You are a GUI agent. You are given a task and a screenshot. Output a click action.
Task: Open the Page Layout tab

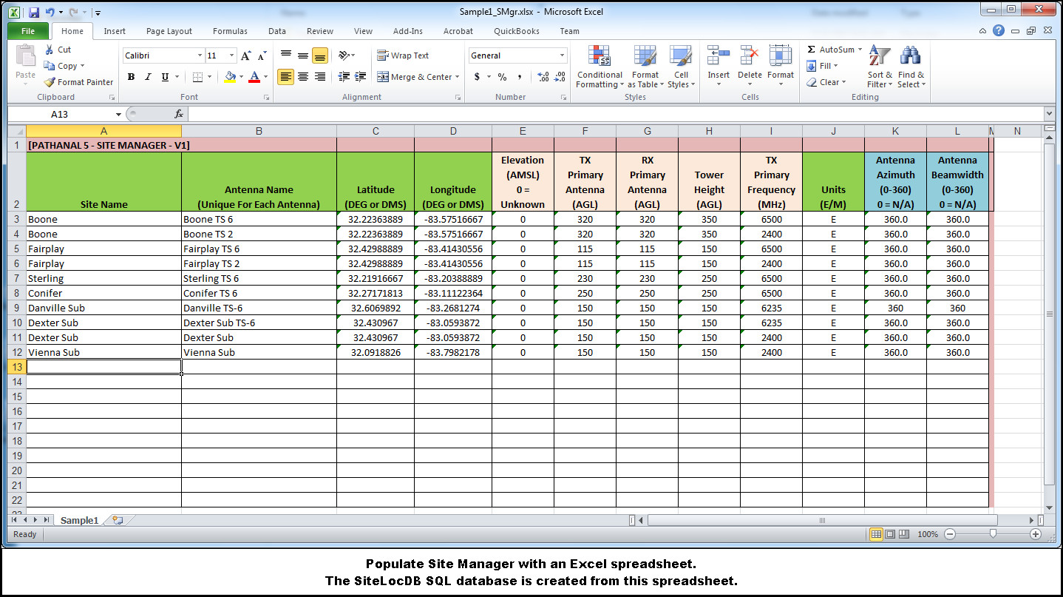click(169, 31)
